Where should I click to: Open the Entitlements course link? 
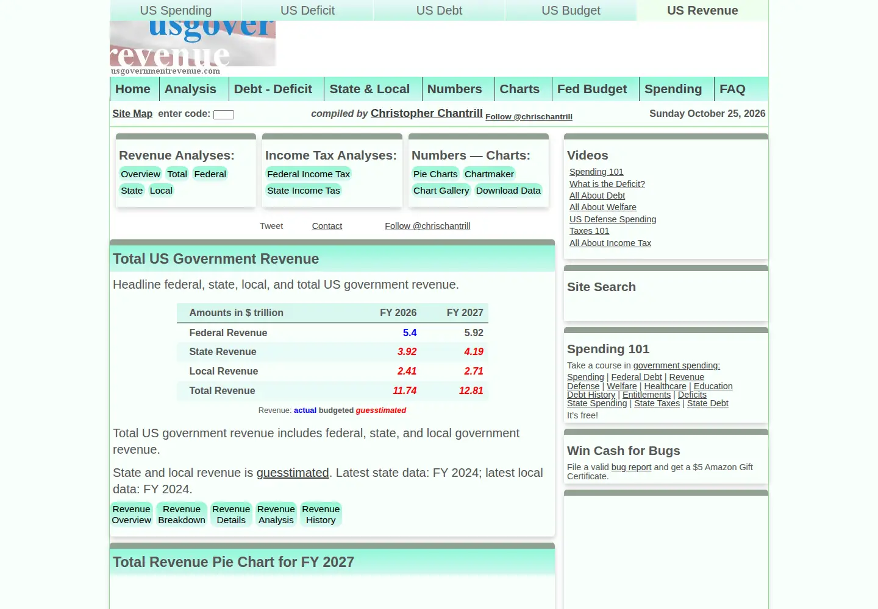(646, 395)
